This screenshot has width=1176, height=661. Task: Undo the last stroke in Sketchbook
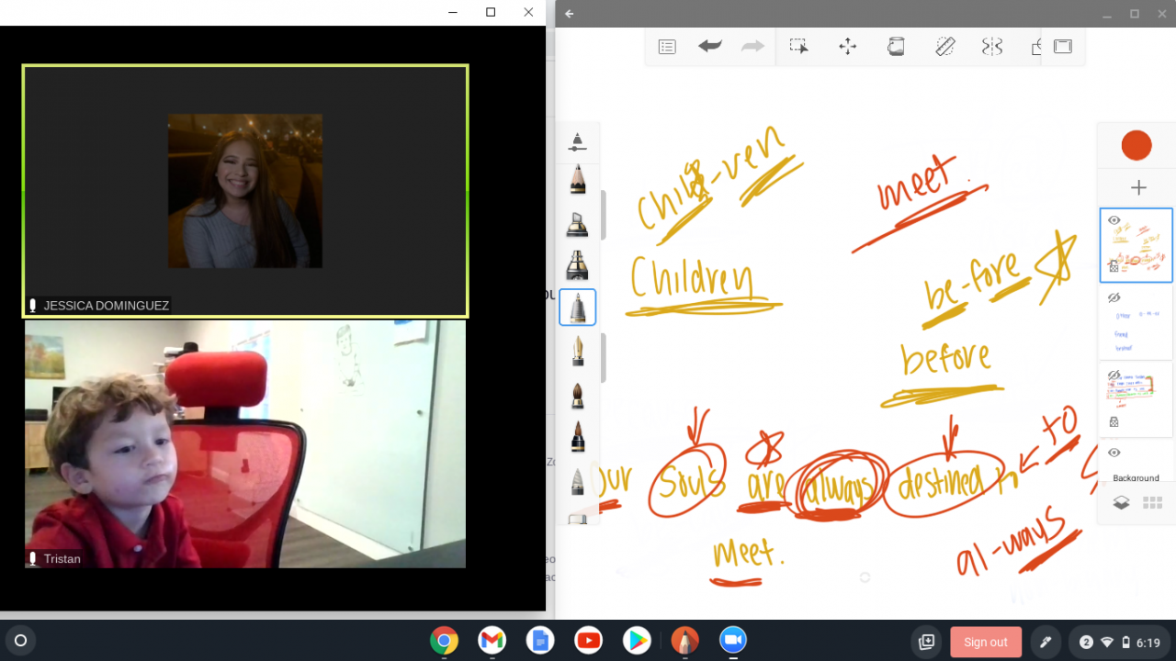(709, 46)
